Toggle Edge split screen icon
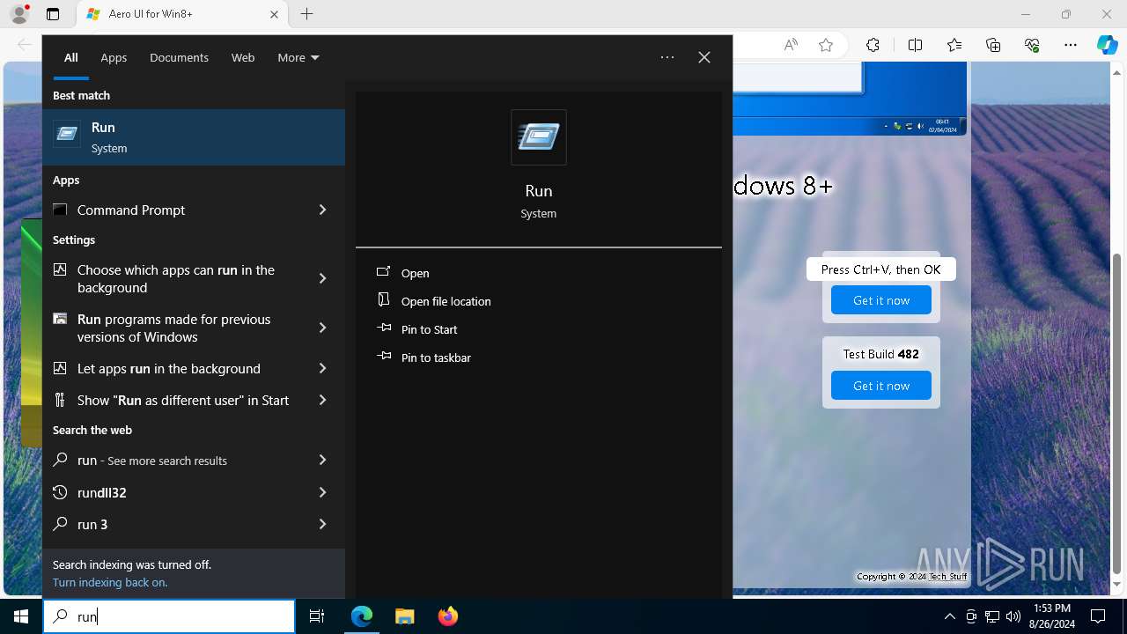The height and width of the screenshot is (634, 1127). [x=915, y=45]
